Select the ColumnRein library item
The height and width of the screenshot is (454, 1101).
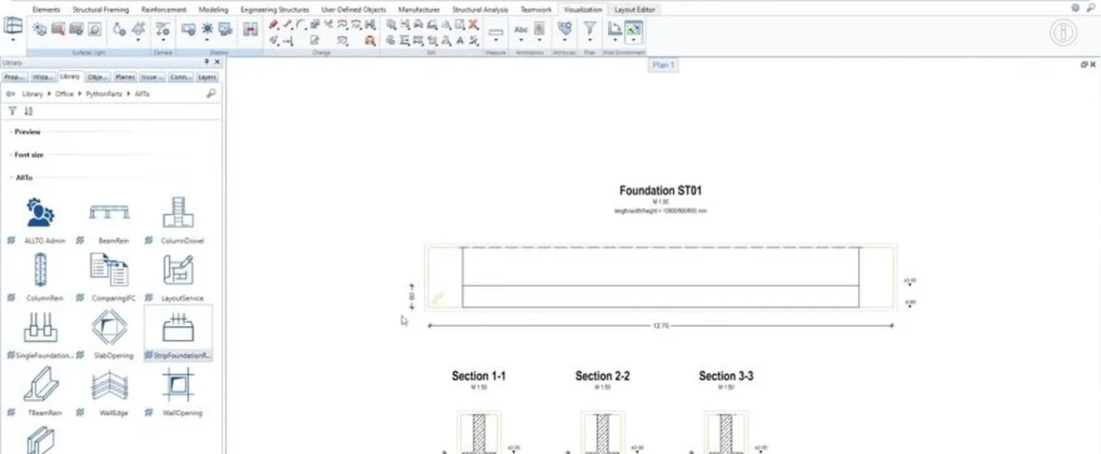(x=40, y=276)
